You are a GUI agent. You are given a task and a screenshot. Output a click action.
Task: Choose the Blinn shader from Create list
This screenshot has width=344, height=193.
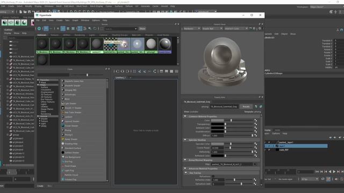coord(67,99)
